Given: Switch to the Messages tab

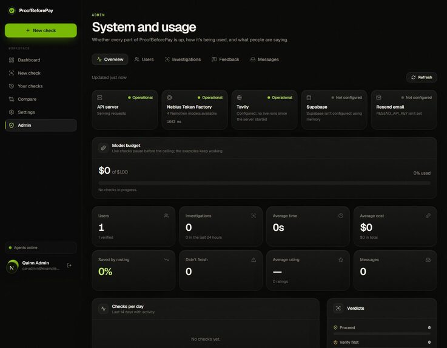Looking at the screenshot, I should pos(264,60).
